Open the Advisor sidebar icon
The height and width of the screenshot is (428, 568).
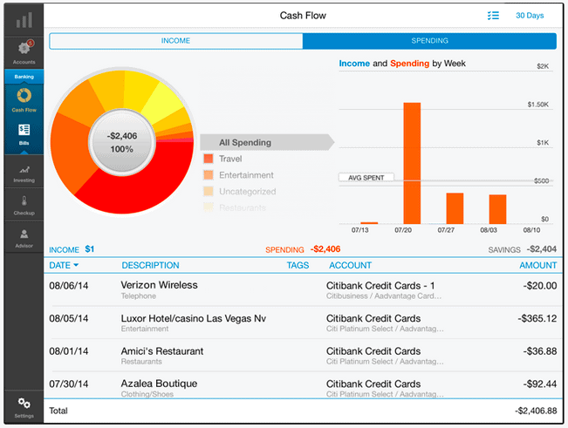[x=24, y=236]
